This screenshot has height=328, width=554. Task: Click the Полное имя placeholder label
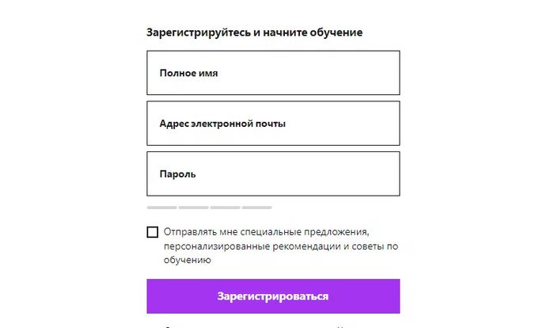point(188,73)
